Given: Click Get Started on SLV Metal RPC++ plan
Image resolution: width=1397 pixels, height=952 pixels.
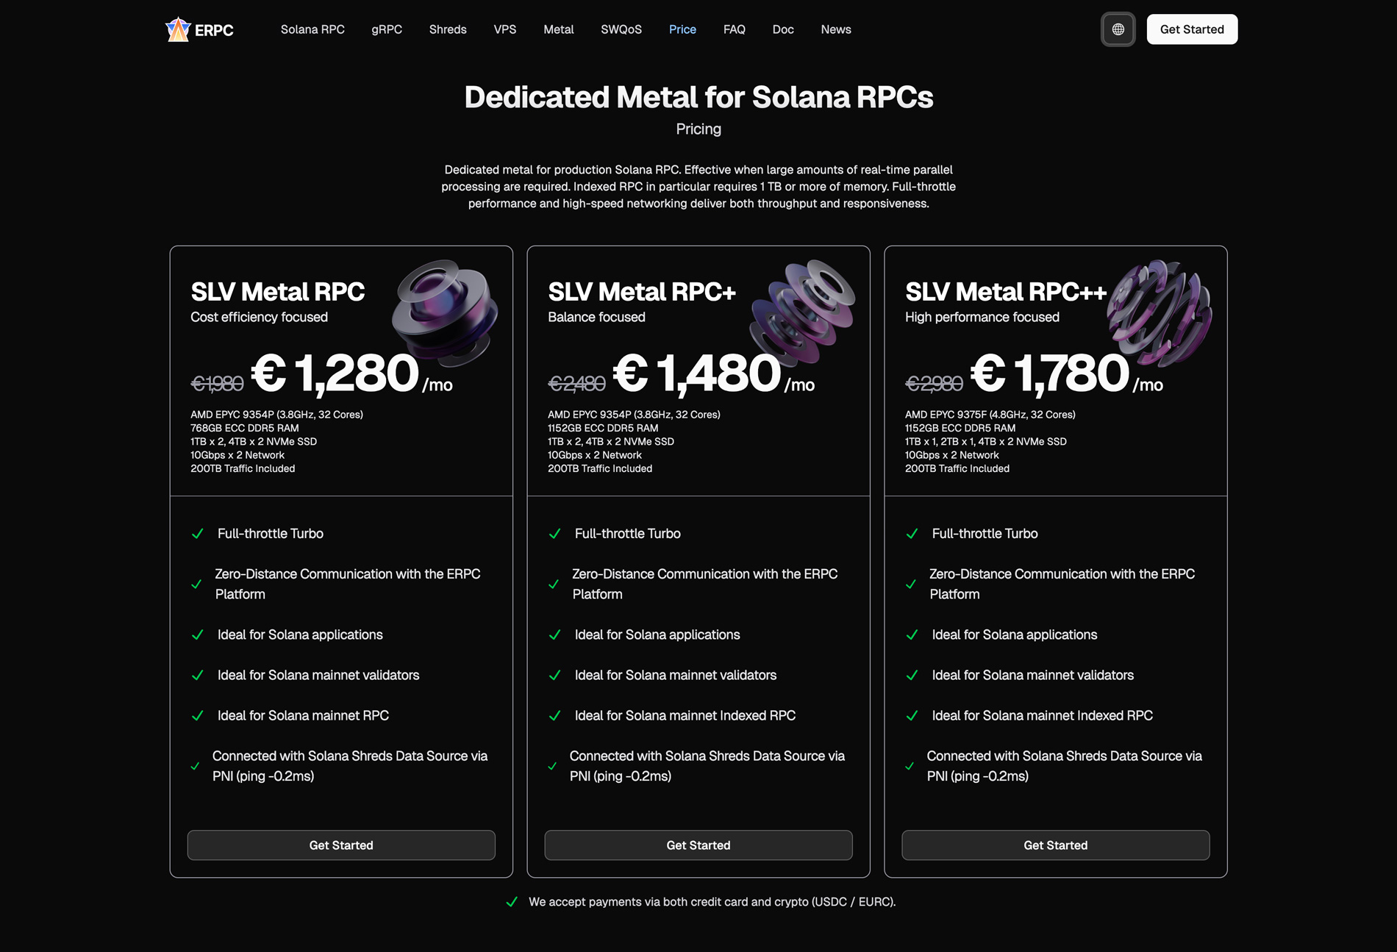Looking at the screenshot, I should (x=1055, y=845).
